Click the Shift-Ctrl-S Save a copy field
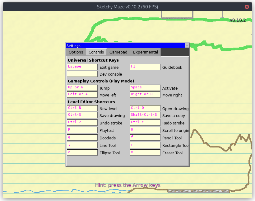 pos(145,115)
